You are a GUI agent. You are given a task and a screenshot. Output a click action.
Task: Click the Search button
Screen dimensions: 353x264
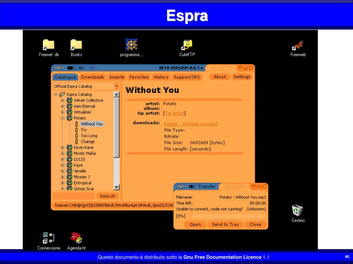[x=108, y=196]
